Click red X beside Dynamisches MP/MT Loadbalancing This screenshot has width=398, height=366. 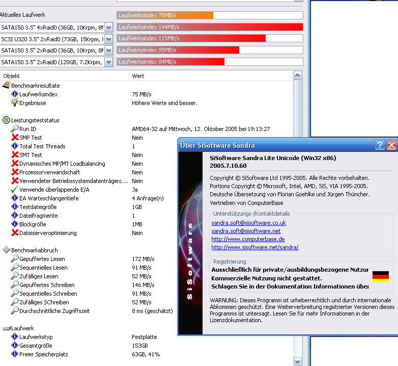[x=15, y=163]
